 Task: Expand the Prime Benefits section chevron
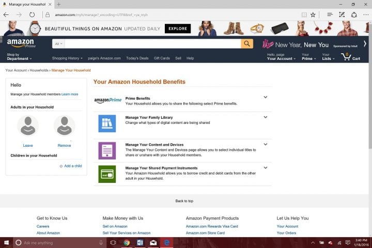click(x=266, y=97)
